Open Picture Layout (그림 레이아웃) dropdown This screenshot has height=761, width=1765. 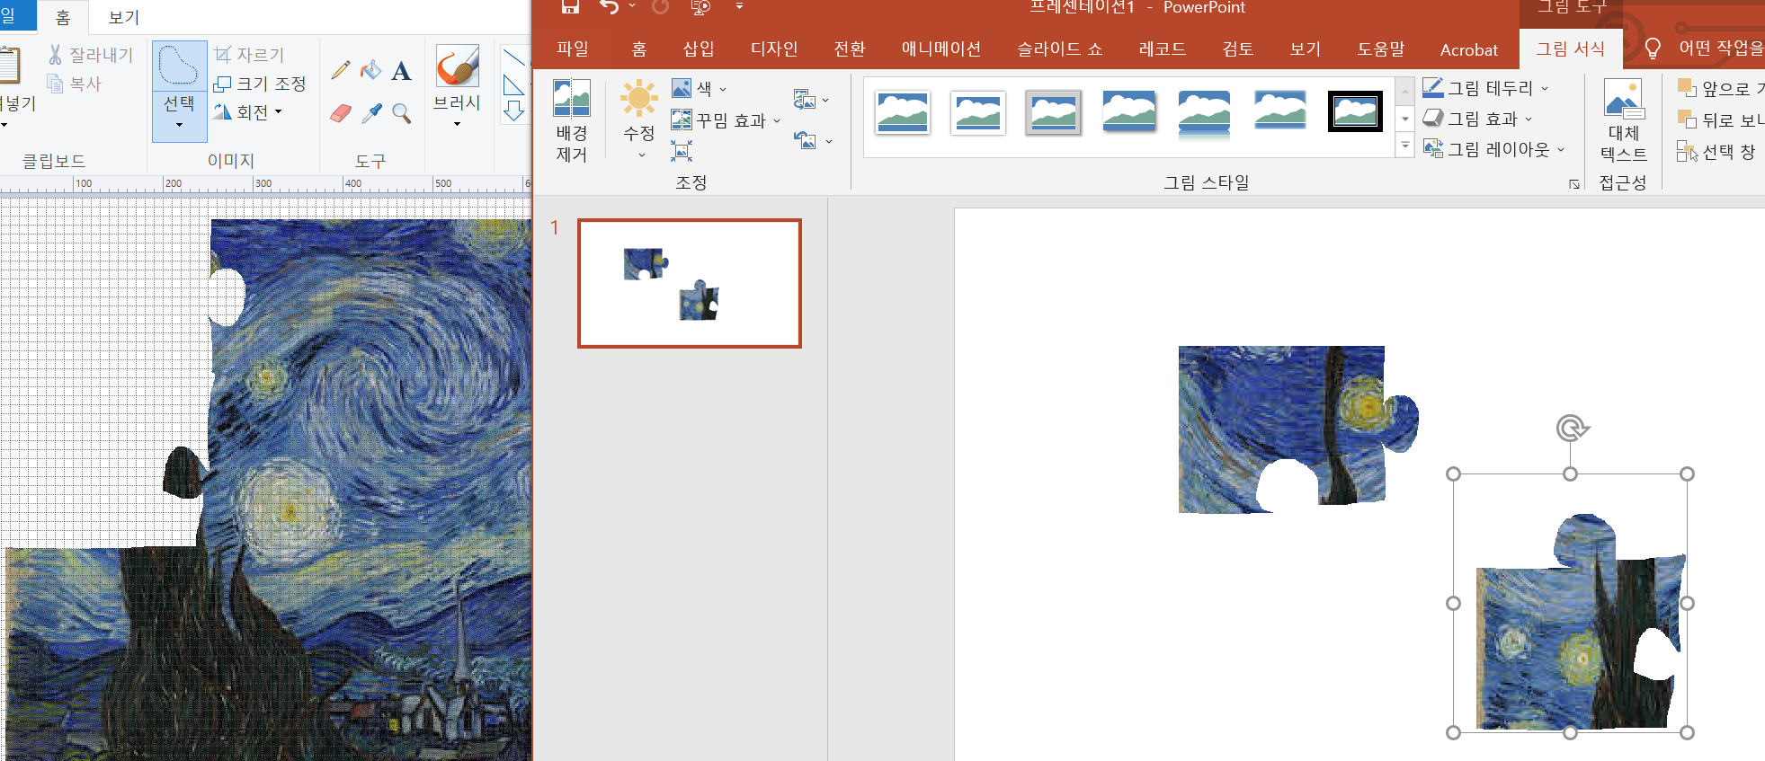1493,149
